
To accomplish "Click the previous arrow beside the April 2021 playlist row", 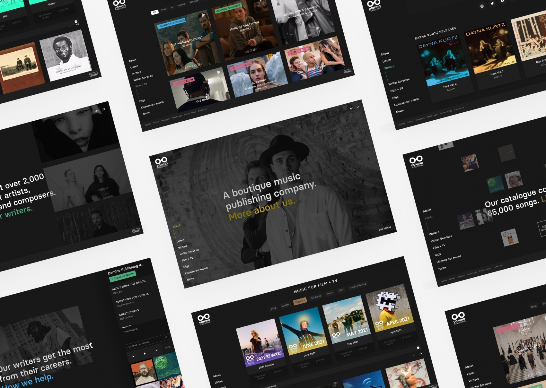I will pyautogui.click(x=414, y=355).
